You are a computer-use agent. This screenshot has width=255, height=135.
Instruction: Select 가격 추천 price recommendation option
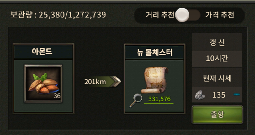coord(220,15)
